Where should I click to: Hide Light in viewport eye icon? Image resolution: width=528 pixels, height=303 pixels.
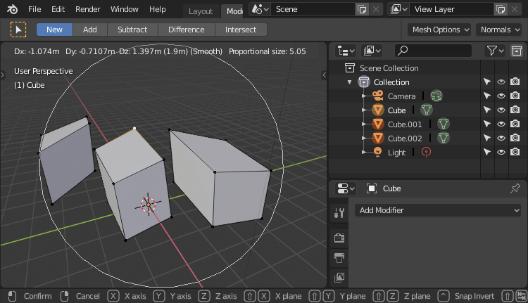[x=501, y=152]
